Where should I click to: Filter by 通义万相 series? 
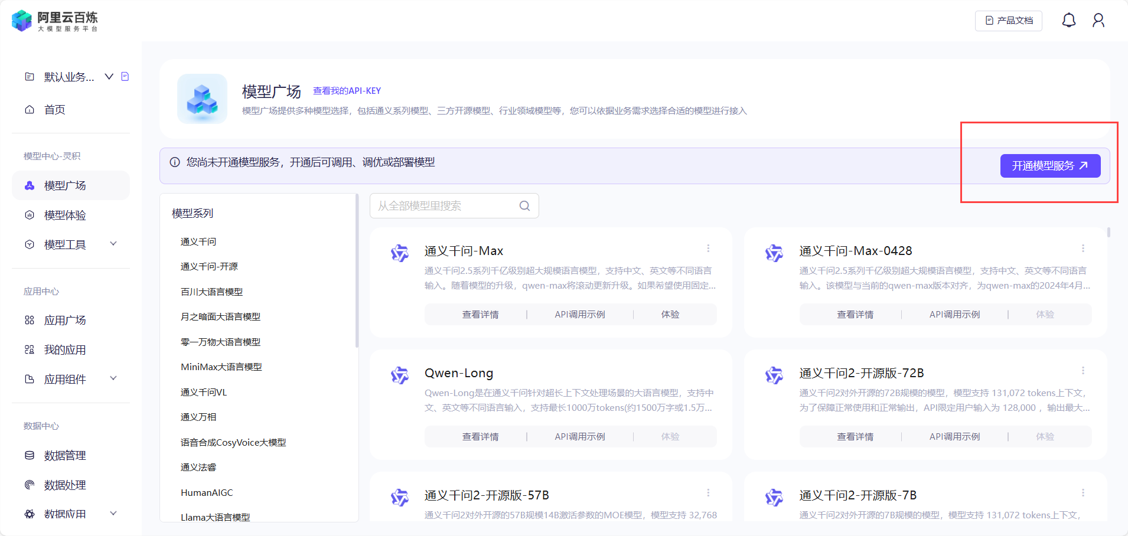point(198,417)
